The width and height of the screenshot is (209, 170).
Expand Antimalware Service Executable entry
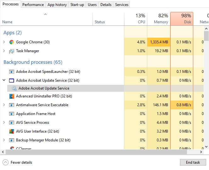4,105
